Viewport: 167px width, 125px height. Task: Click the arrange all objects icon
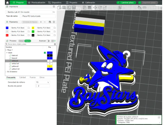coord(74,8)
